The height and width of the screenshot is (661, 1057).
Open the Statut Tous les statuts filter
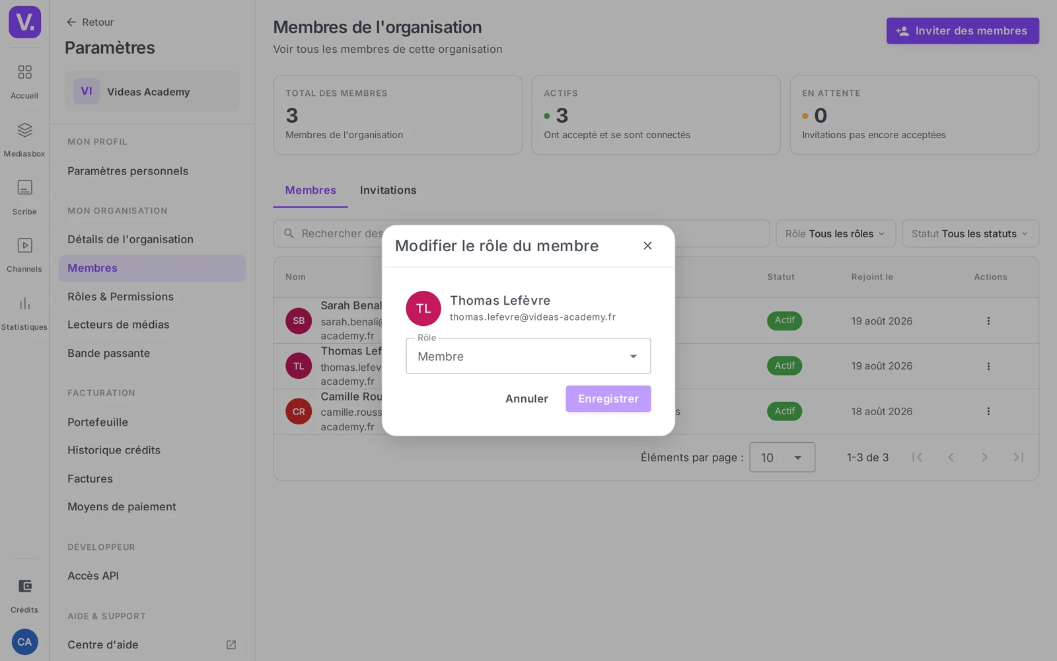click(970, 234)
